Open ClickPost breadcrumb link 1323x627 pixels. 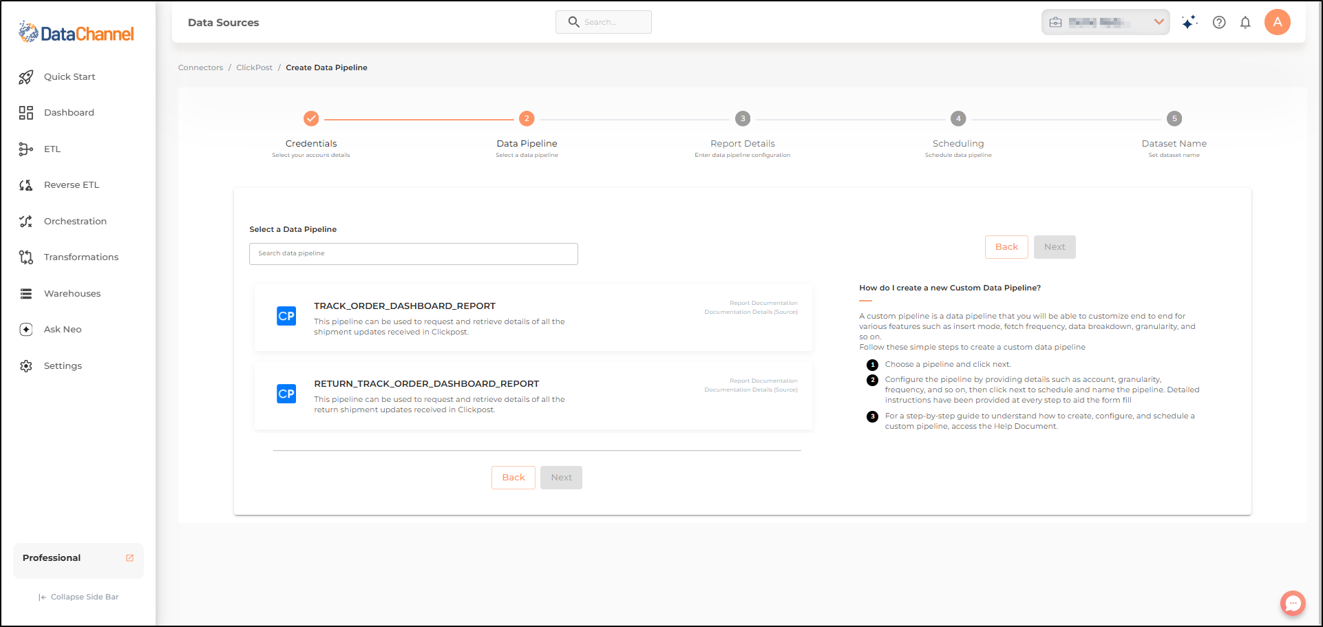pos(254,67)
